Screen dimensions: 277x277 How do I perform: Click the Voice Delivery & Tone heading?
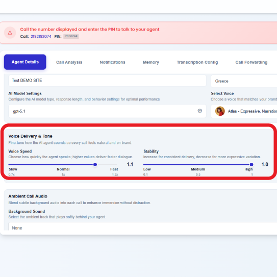click(30, 136)
